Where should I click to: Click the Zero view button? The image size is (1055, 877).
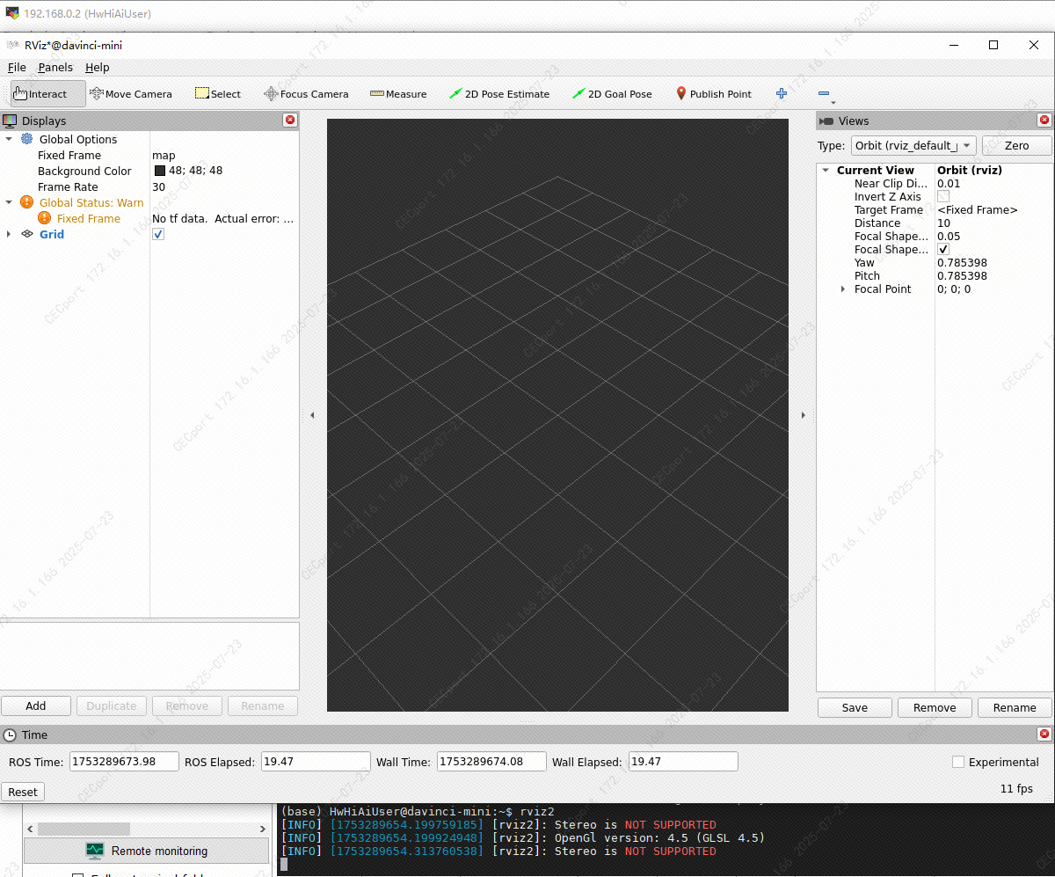tap(1016, 145)
